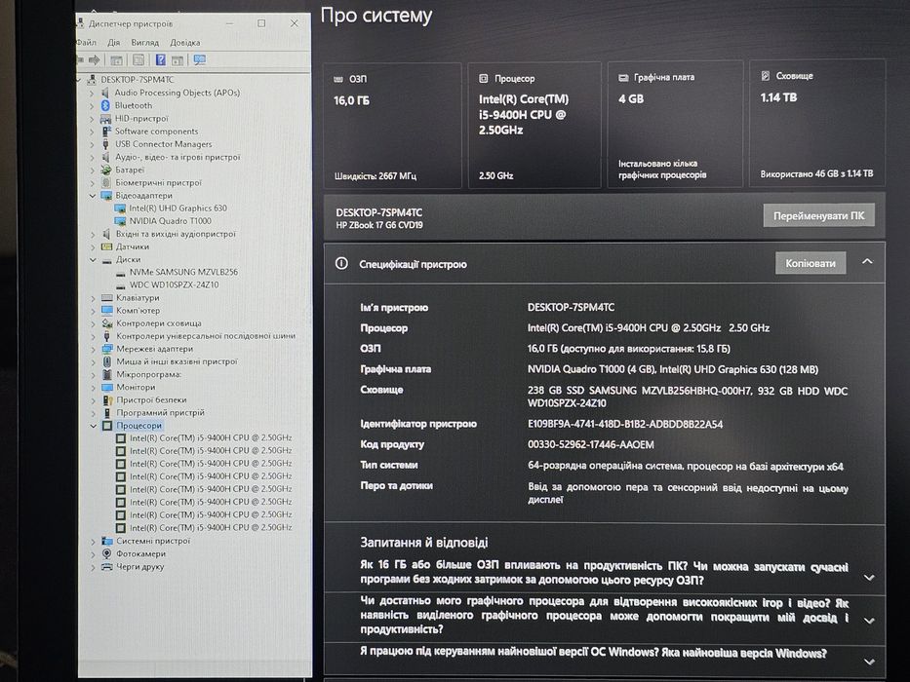This screenshot has height=682, width=910.
Task: Select the Програмний пристрій tree row
Action: tap(160, 412)
